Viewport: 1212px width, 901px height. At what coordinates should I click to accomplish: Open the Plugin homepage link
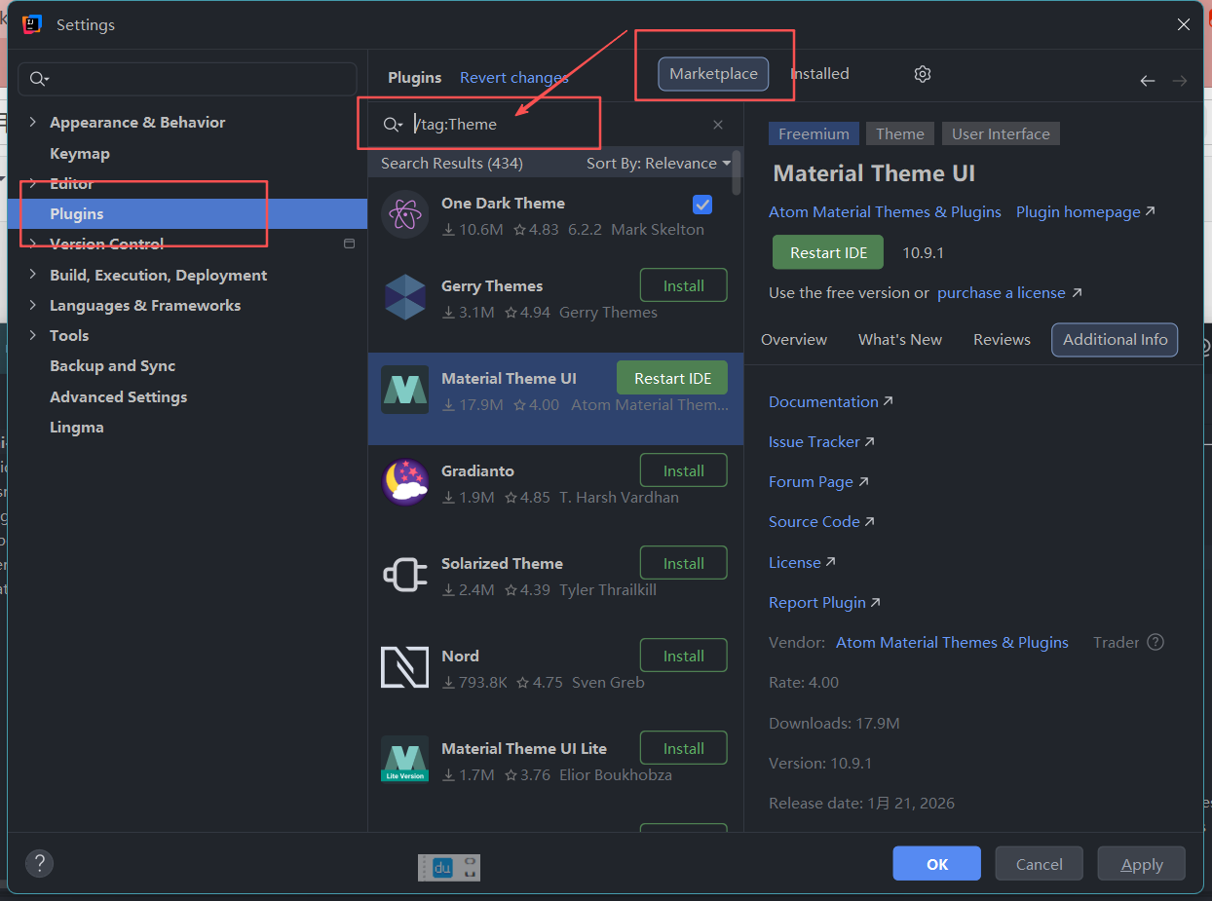(1085, 211)
